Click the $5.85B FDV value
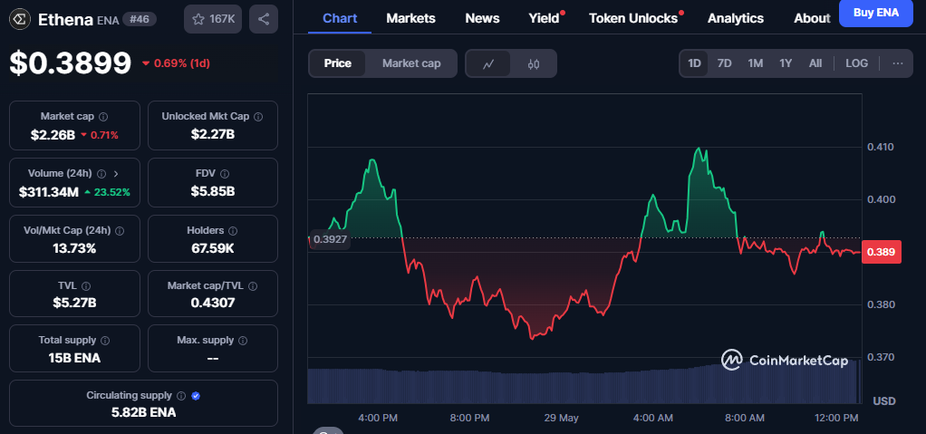Viewport: 926px width, 434px height. [213, 191]
